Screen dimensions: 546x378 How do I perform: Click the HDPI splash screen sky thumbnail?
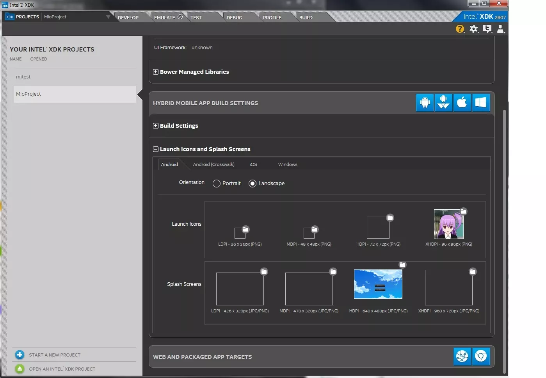click(x=378, y=284)
